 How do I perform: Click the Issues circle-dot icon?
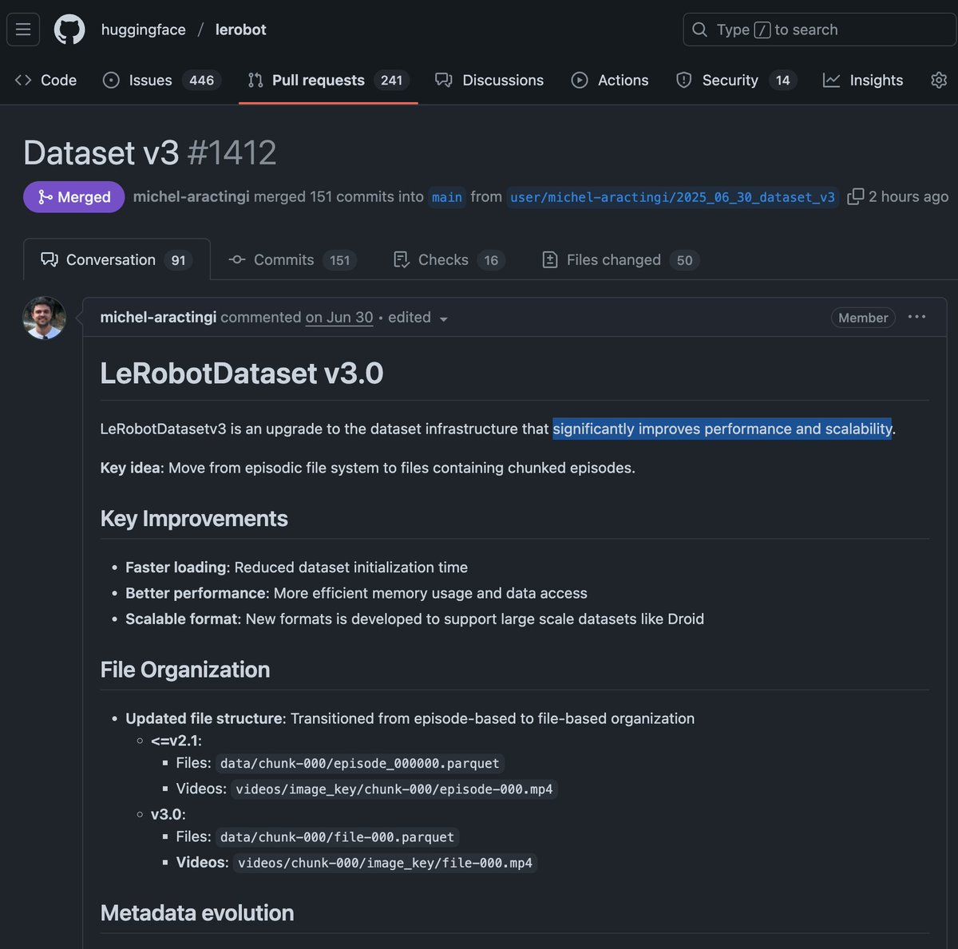tap(112, 80)
